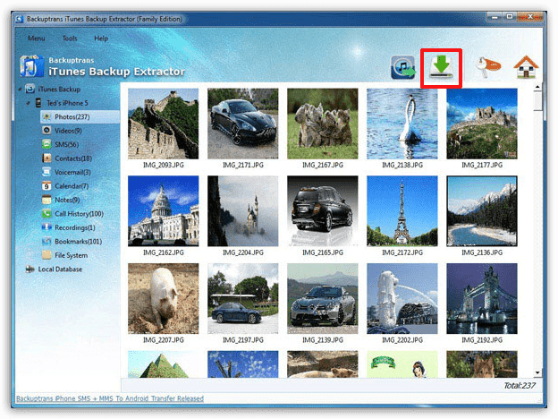This screenshot has width=558, height=419.
Task: Select the Merlion photo IMG_2202.JPG
Action: click(402, 298)
